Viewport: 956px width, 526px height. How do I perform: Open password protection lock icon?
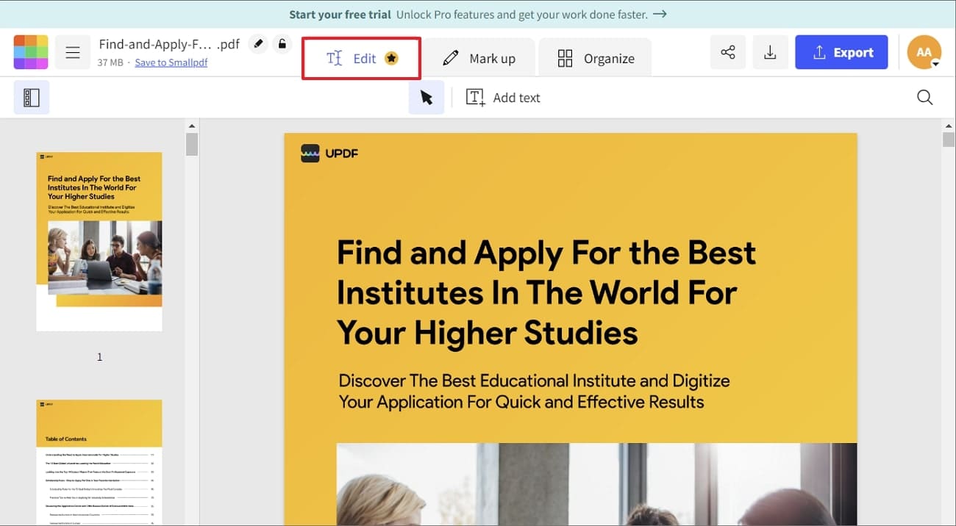[x=282, y=44]
